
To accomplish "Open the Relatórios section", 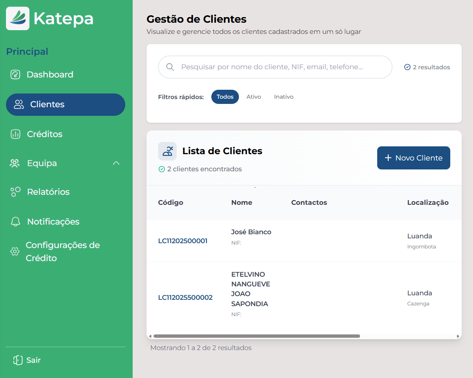I will point(48,191).
